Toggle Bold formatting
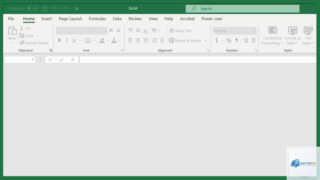Screen dimensions: 320x180 tap(59, 40)
